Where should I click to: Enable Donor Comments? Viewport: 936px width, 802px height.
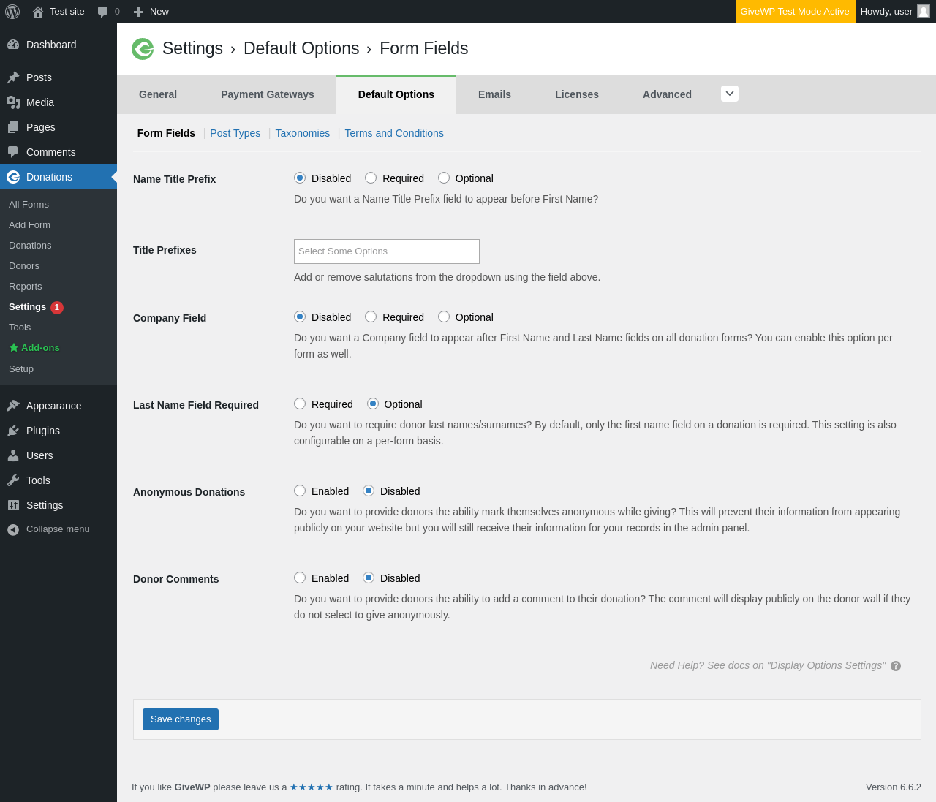coord(300,578)
